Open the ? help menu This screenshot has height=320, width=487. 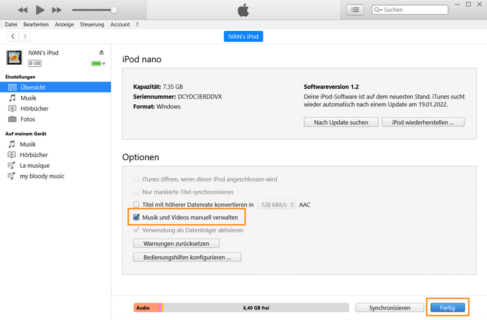click(137, 24)
